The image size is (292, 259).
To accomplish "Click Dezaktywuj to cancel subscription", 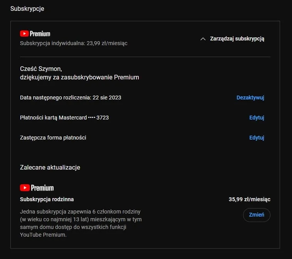I will [x=250, y=98].
